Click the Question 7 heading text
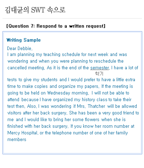 point(56,26)
